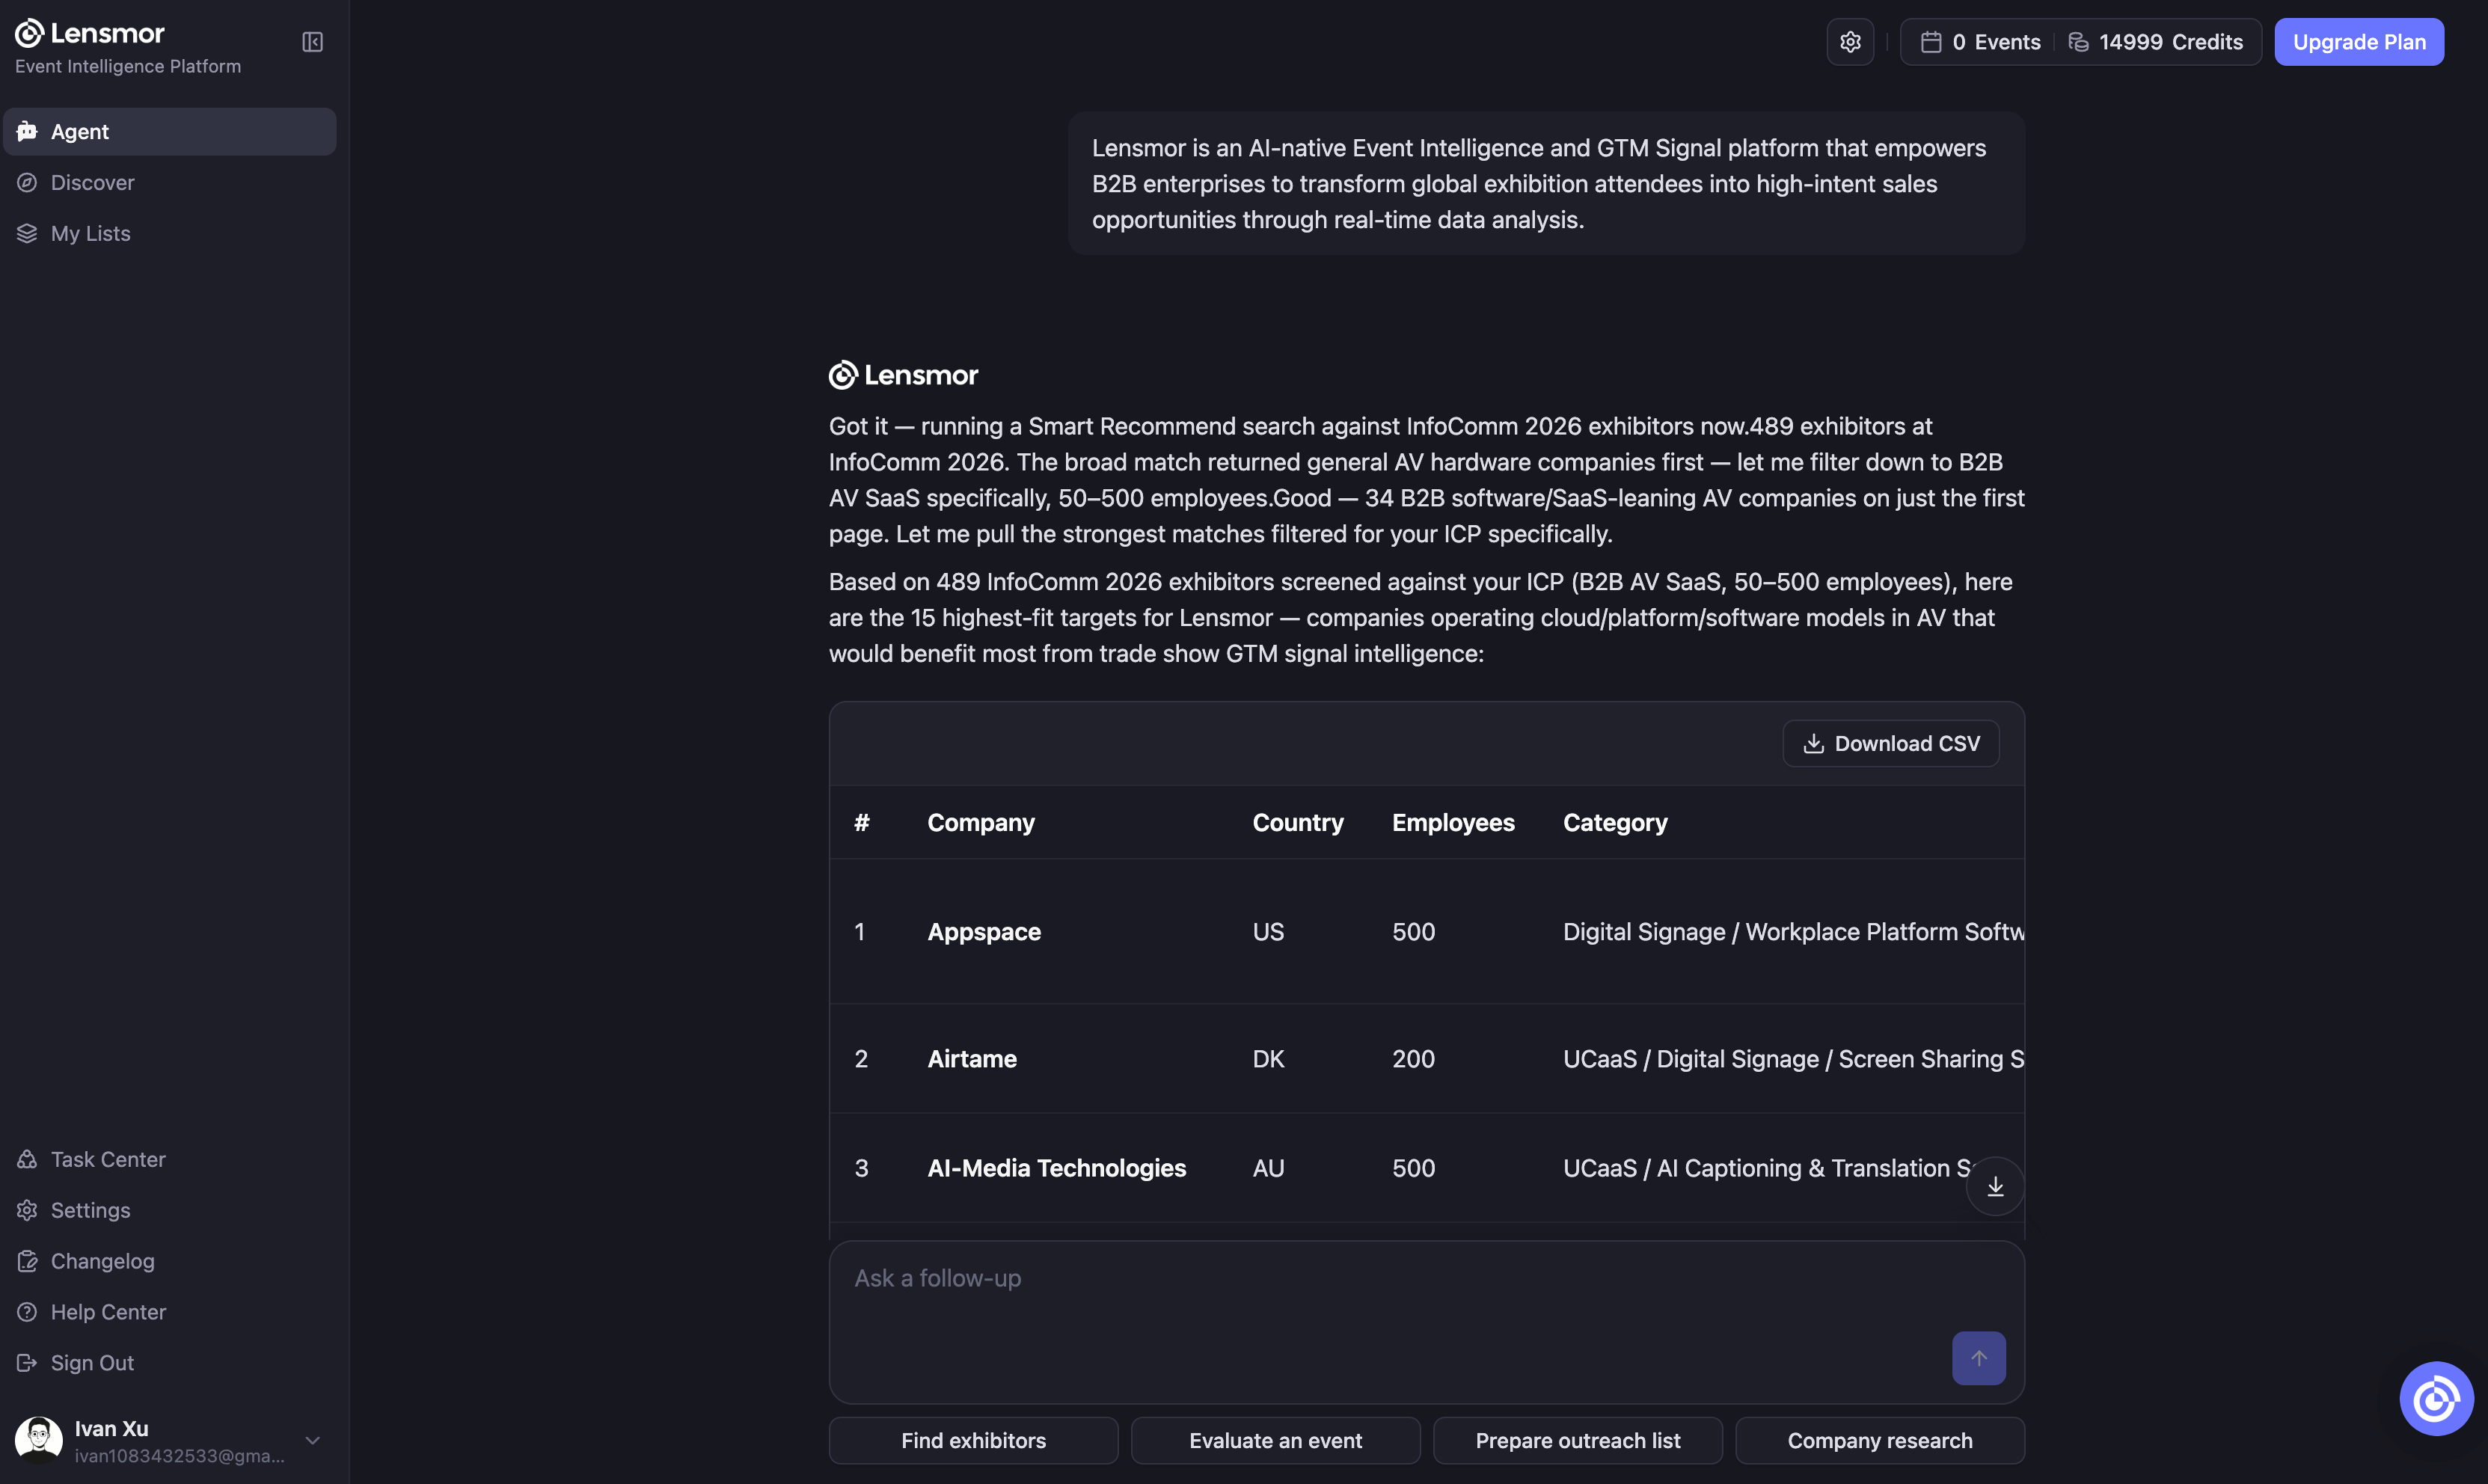Select the Airtame company cell
This screenshot has height=1484, width=2488.
[972, 1058]
